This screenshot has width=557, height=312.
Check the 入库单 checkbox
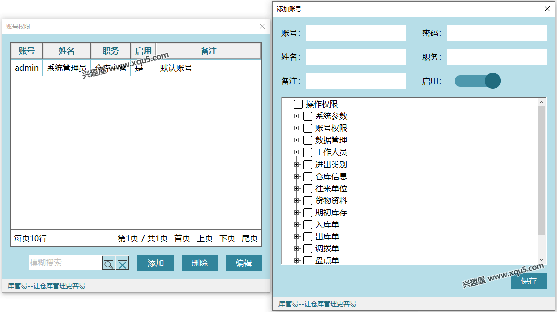click(x=308, y=225)
